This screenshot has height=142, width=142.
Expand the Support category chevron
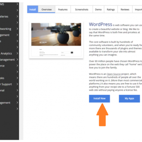click(17, 84)
